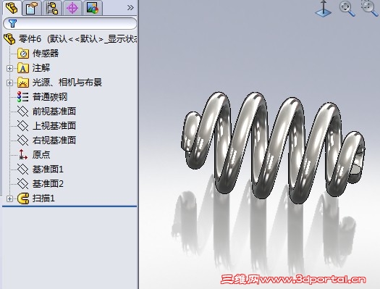380x289 pixels.
Task: Select the 右视基准面 label
Action: point(54,140)
